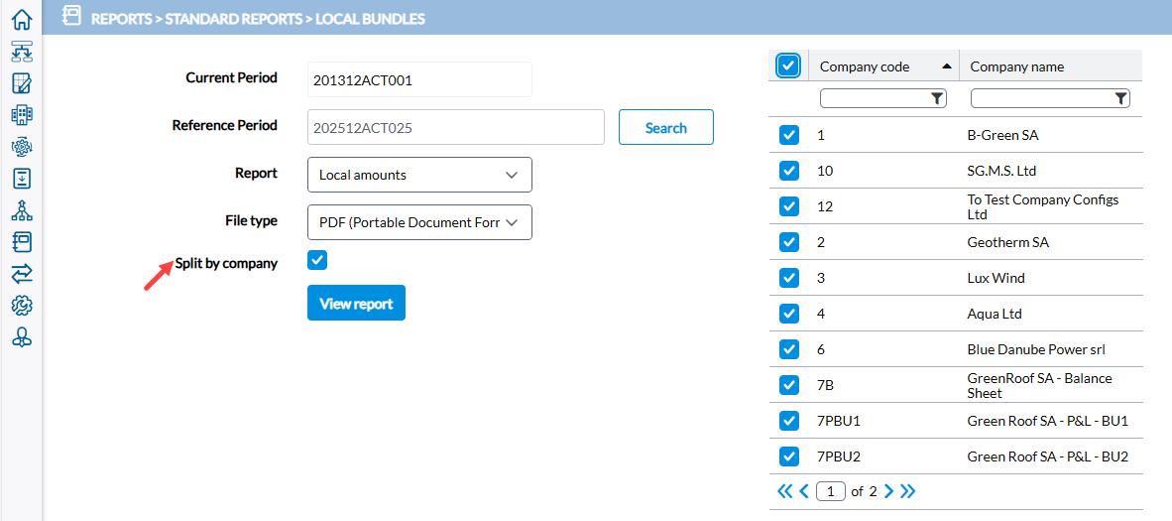This screenshot has height=521, width=1172.
Task: Toggle the select-all companies header checkbox
Action: pyautogui.click(x=788, y=65)
